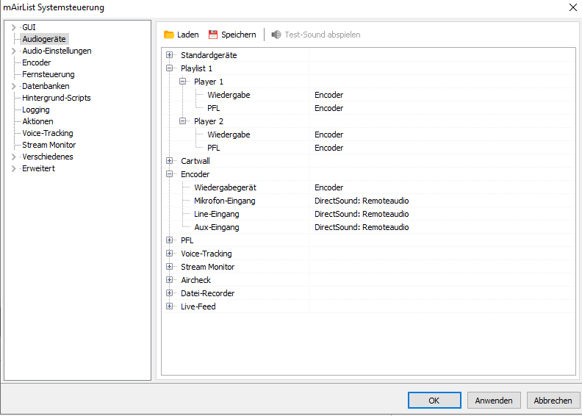Click the Abbrechen button

point(553,401)
